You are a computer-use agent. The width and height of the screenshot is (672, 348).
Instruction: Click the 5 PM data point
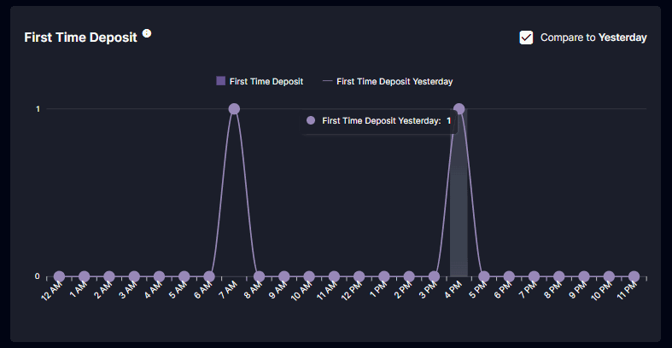[x=484, y=276]
